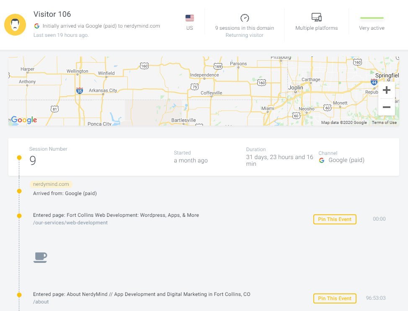Select the session 9 timeline marker
The image size is (408, 311).
(19, 157)
